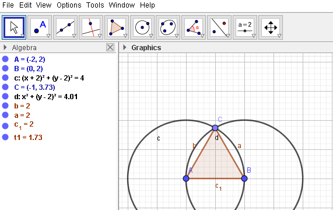Open dropdown arrow of Polygon tool

pyautogui.click(x=125, y=36)
